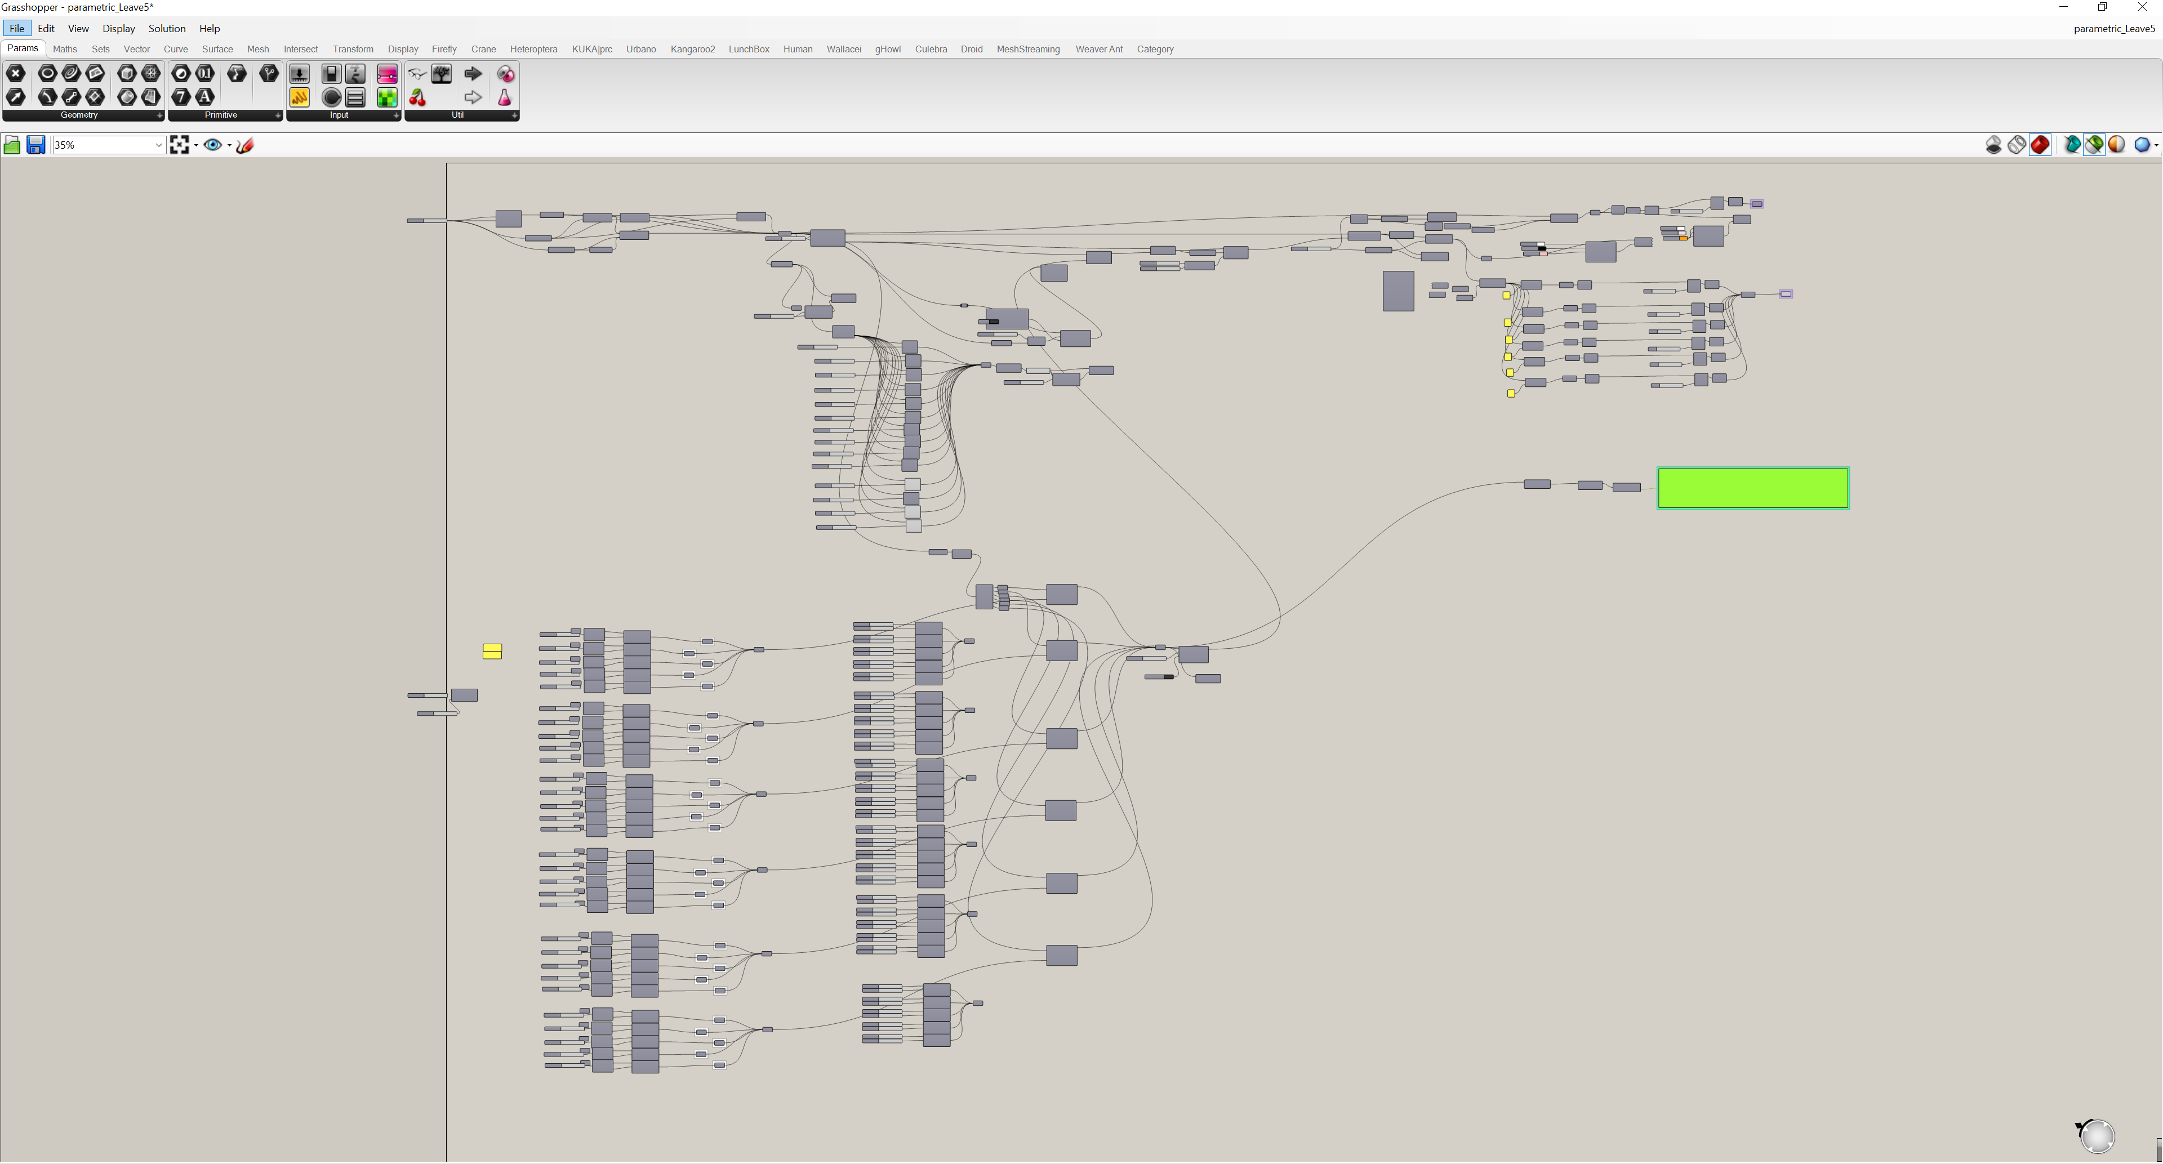Screen dimensions: 2163x1164
Task: Expand the Primitive panel plus
Action: [278, 116]
